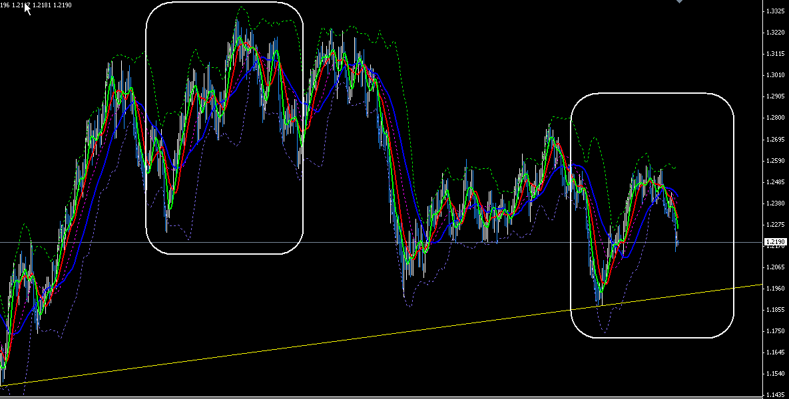Click 1.2590 on the price scale
The image size is (789, 399).
coord(776,160)
